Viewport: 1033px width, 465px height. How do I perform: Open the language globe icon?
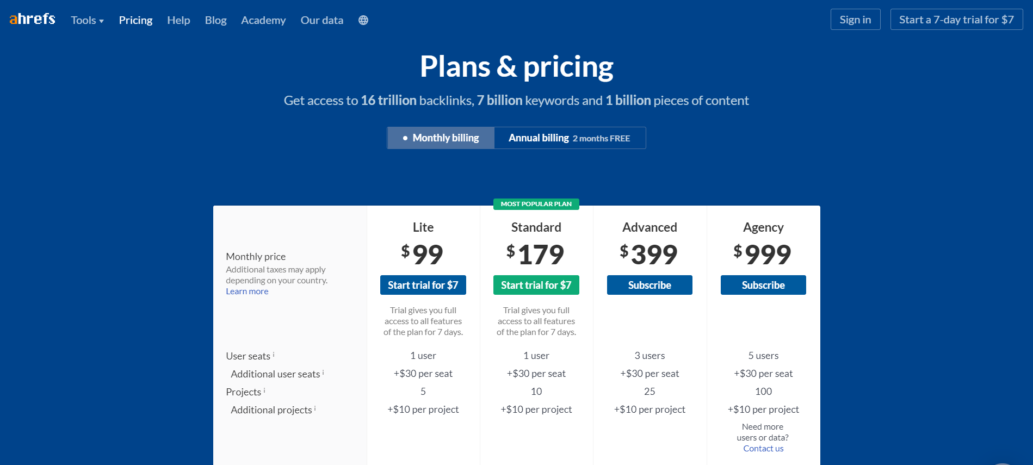point(363,20)
